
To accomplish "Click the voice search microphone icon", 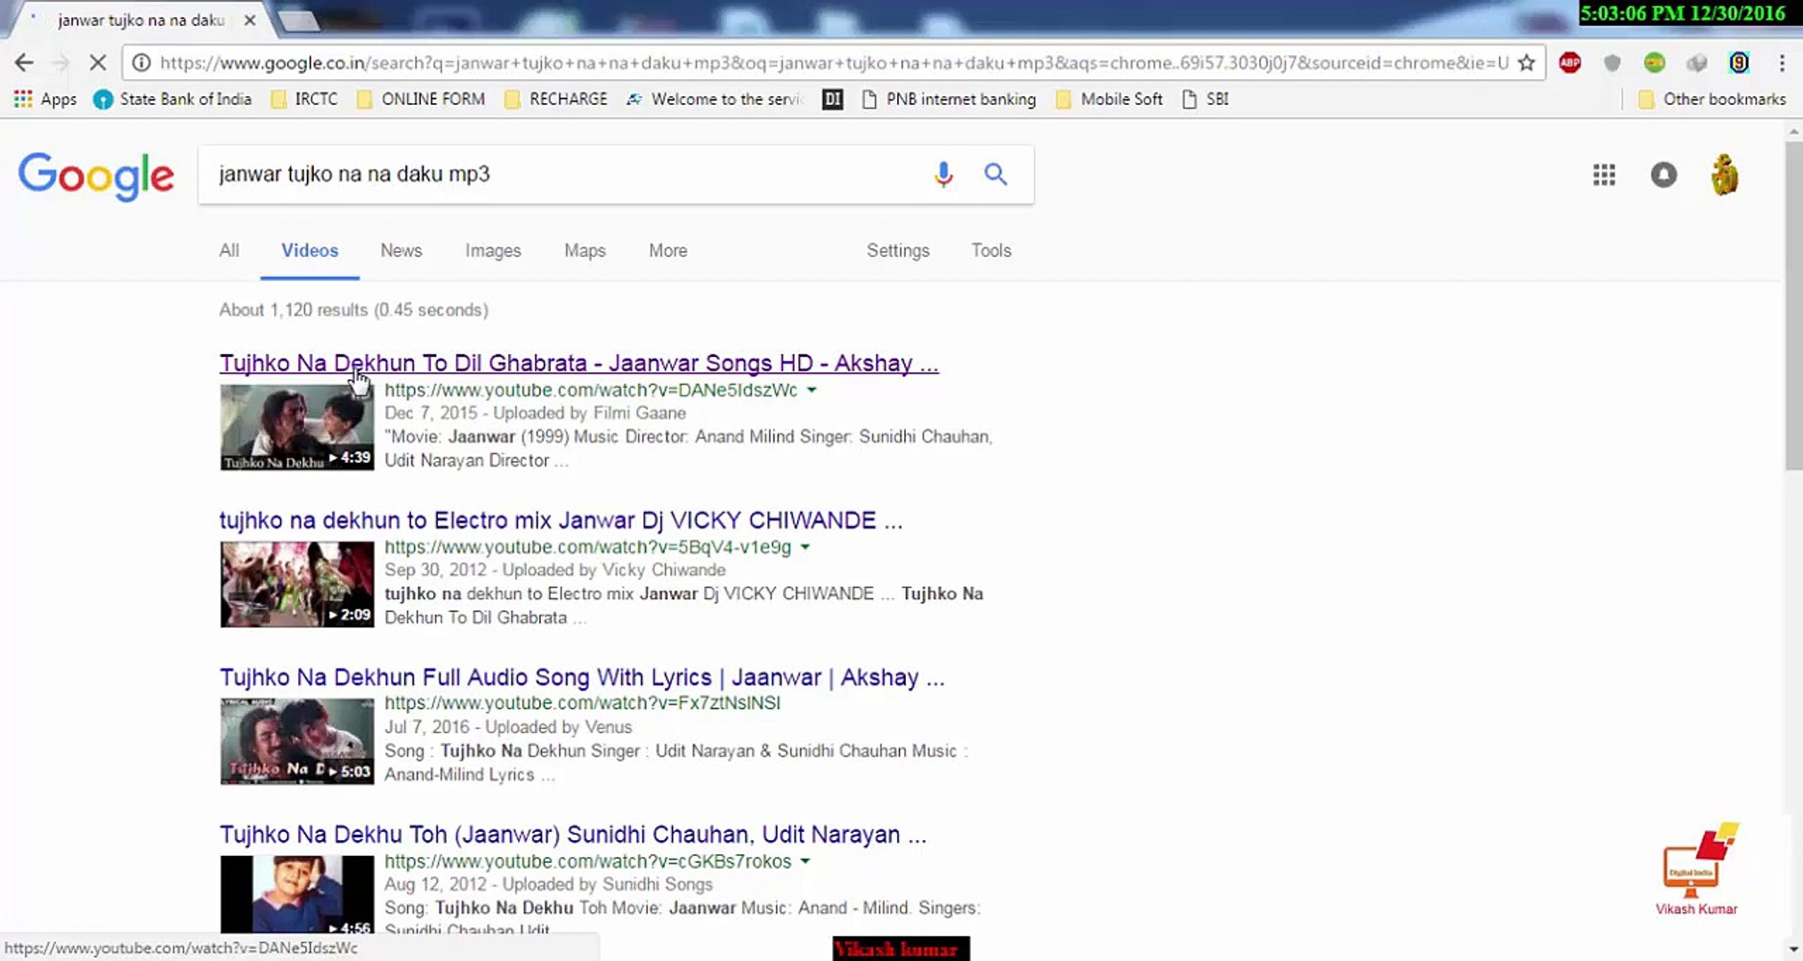I will (943, 174).
